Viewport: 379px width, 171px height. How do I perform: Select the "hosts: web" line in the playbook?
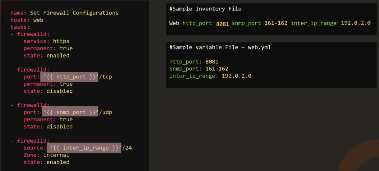pyautogui.click(x=27, y=20)
